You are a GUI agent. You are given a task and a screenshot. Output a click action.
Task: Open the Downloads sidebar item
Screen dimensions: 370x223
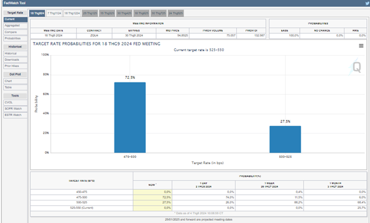[15, 60]
